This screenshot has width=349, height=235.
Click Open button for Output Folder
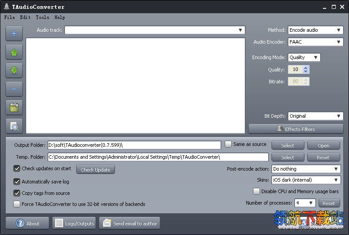(x=323, y=145)
